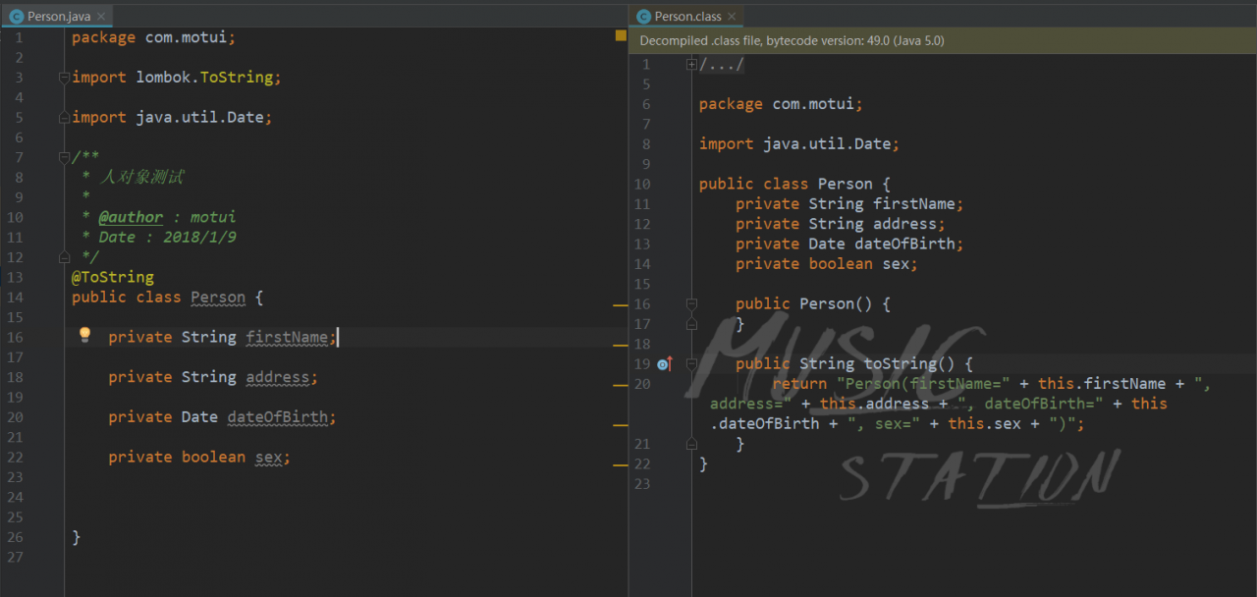This screenshot has height=597, width=1257.
Task: Collapse the toString() method fold marker
Action: [x=691, y=364]
